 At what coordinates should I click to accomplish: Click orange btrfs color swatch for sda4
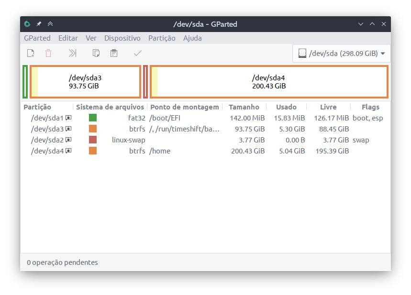93,151
